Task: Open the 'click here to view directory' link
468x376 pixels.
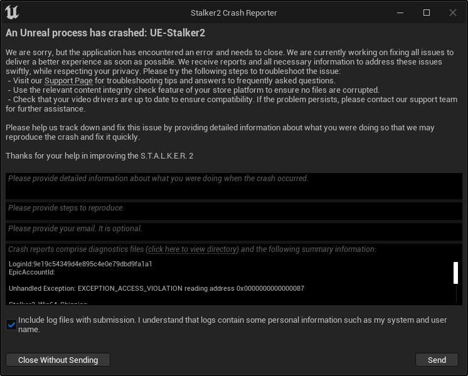Action: (x=193, y=249)
